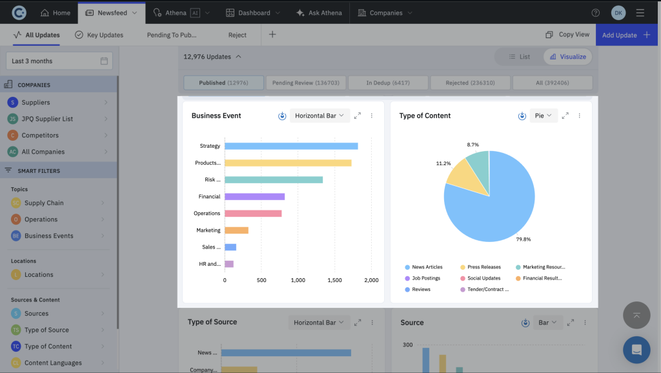661x373 pixels.
Task: Switch to List view mode
Action: [x=520, y=57]
